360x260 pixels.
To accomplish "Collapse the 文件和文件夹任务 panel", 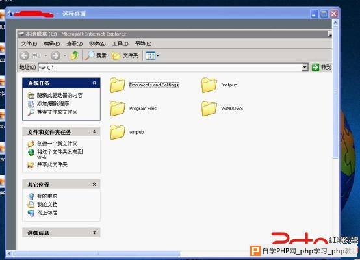I will pyautogui.click(x=94, y=132).
